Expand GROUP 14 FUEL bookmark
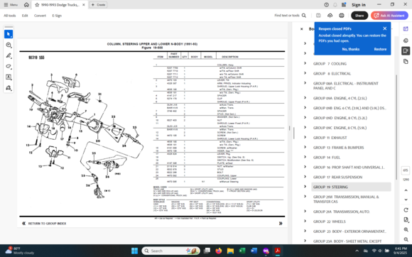412x257 pixels. click(305, 157)
